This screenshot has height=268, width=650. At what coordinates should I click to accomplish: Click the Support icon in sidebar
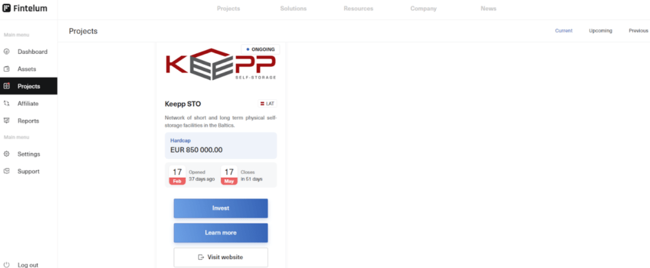click(x=6, y=171)
